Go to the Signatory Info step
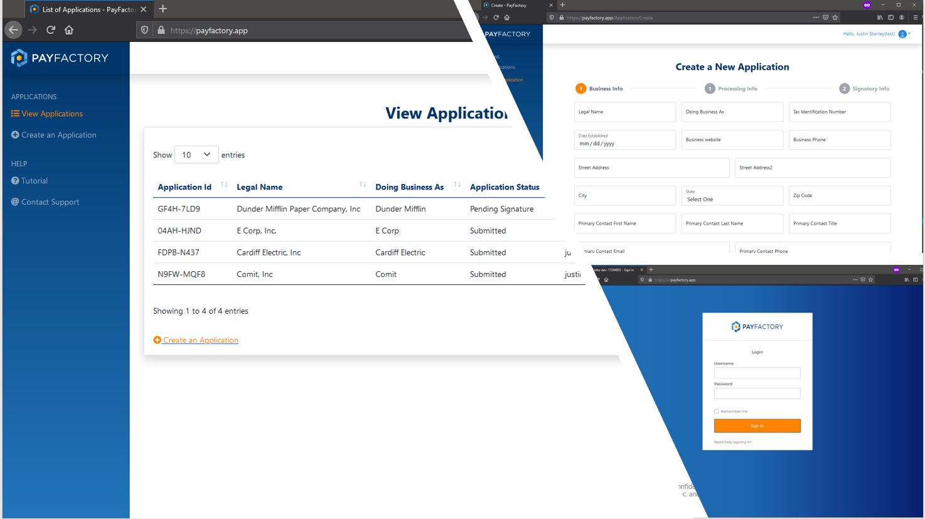Screen dimensions: 925x519 (x=864, y=88)
